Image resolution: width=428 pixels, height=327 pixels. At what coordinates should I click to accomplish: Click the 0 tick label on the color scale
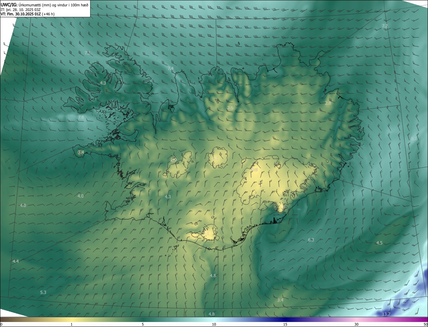[1, 325]
